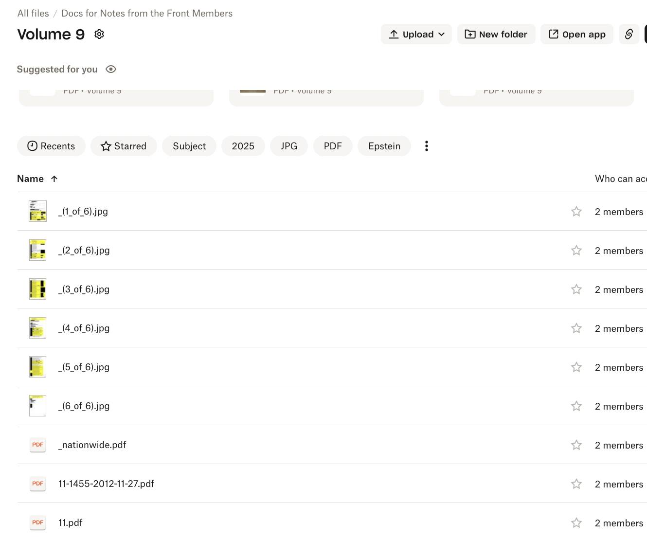Open Volume 9 folder settings gear
The height and width of the screenshot is (540, 647).
pyautogui.click(x=99, y=34)
